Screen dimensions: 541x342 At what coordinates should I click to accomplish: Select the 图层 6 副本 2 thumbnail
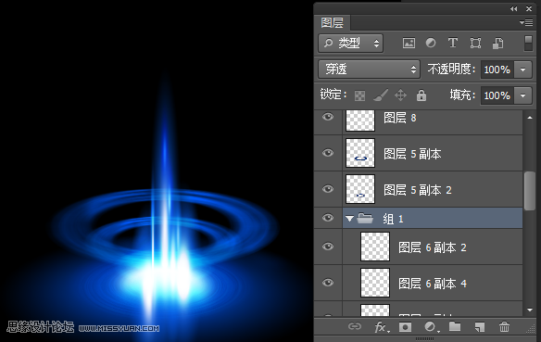(x=375, y=247)
